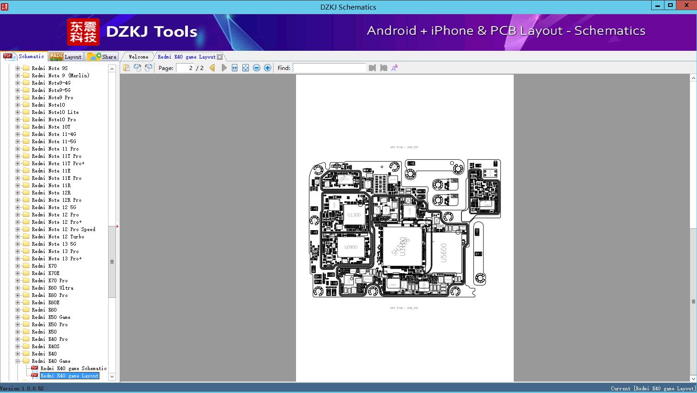Select Redmi K40S folder
Screen dimensions: 697x393
pos(45,346)
